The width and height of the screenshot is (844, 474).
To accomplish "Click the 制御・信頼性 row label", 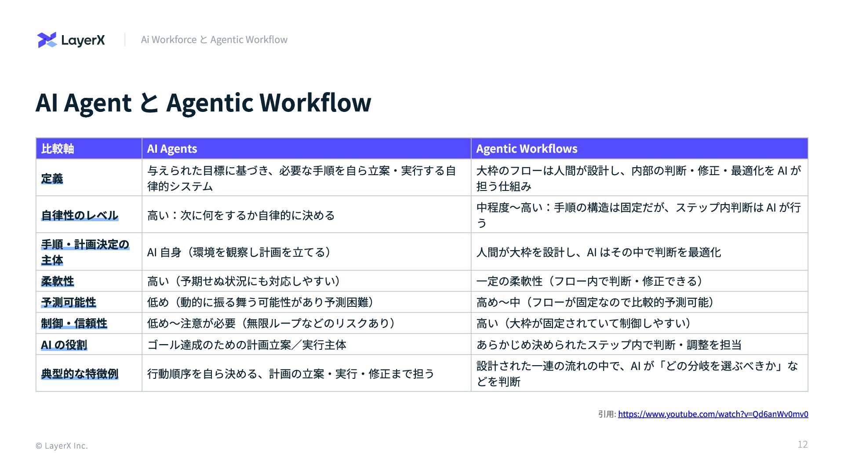I will point(74,323).
